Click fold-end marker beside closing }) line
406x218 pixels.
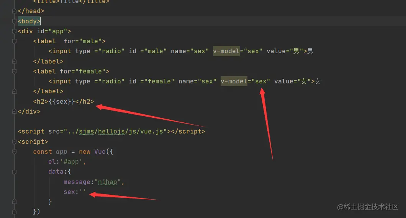pyautogui.click(x=15, y=212)
